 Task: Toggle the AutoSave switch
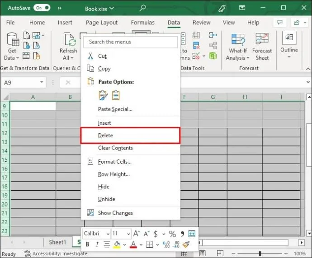click(42, 8)
